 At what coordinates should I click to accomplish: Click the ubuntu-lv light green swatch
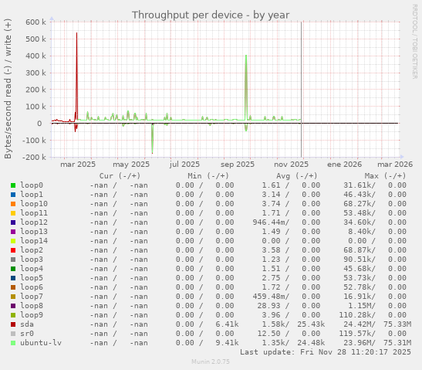coord(13,343)
